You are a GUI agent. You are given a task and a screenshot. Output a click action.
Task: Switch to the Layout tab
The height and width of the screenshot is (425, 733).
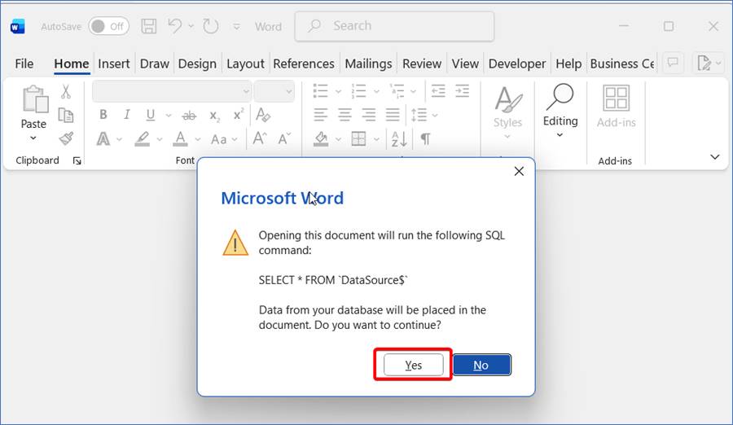[x=245, y=64]
